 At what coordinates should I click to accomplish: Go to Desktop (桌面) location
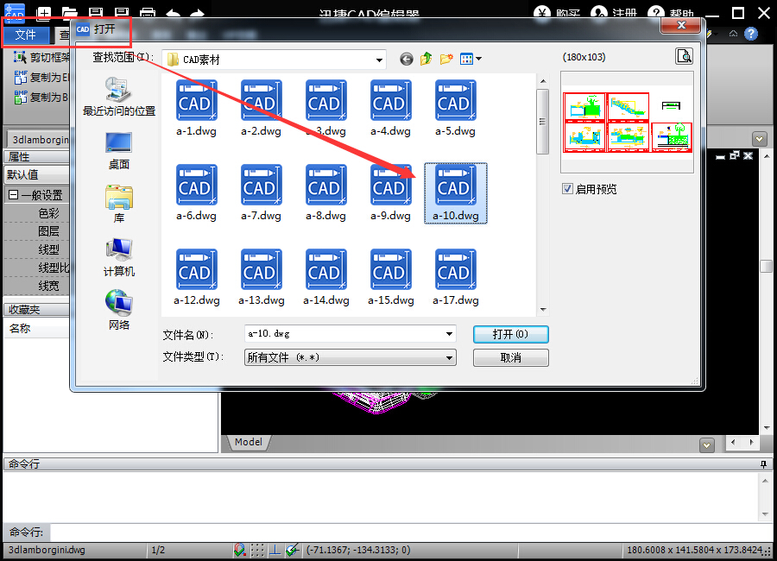pyautogui.click(x=119, y=151)
